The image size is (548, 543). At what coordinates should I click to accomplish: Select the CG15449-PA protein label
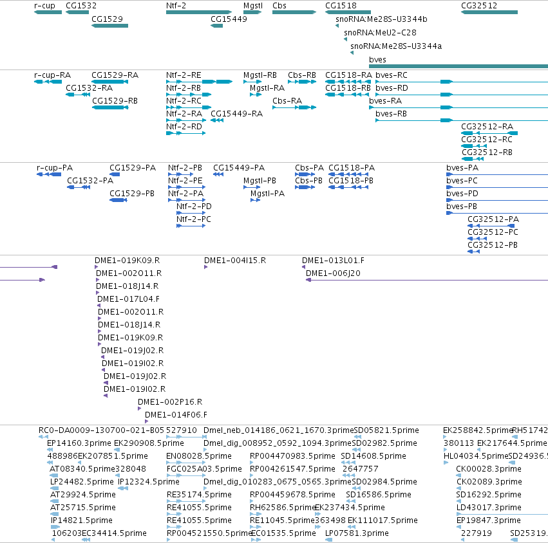pyautogui.click(x=239, y=168)
